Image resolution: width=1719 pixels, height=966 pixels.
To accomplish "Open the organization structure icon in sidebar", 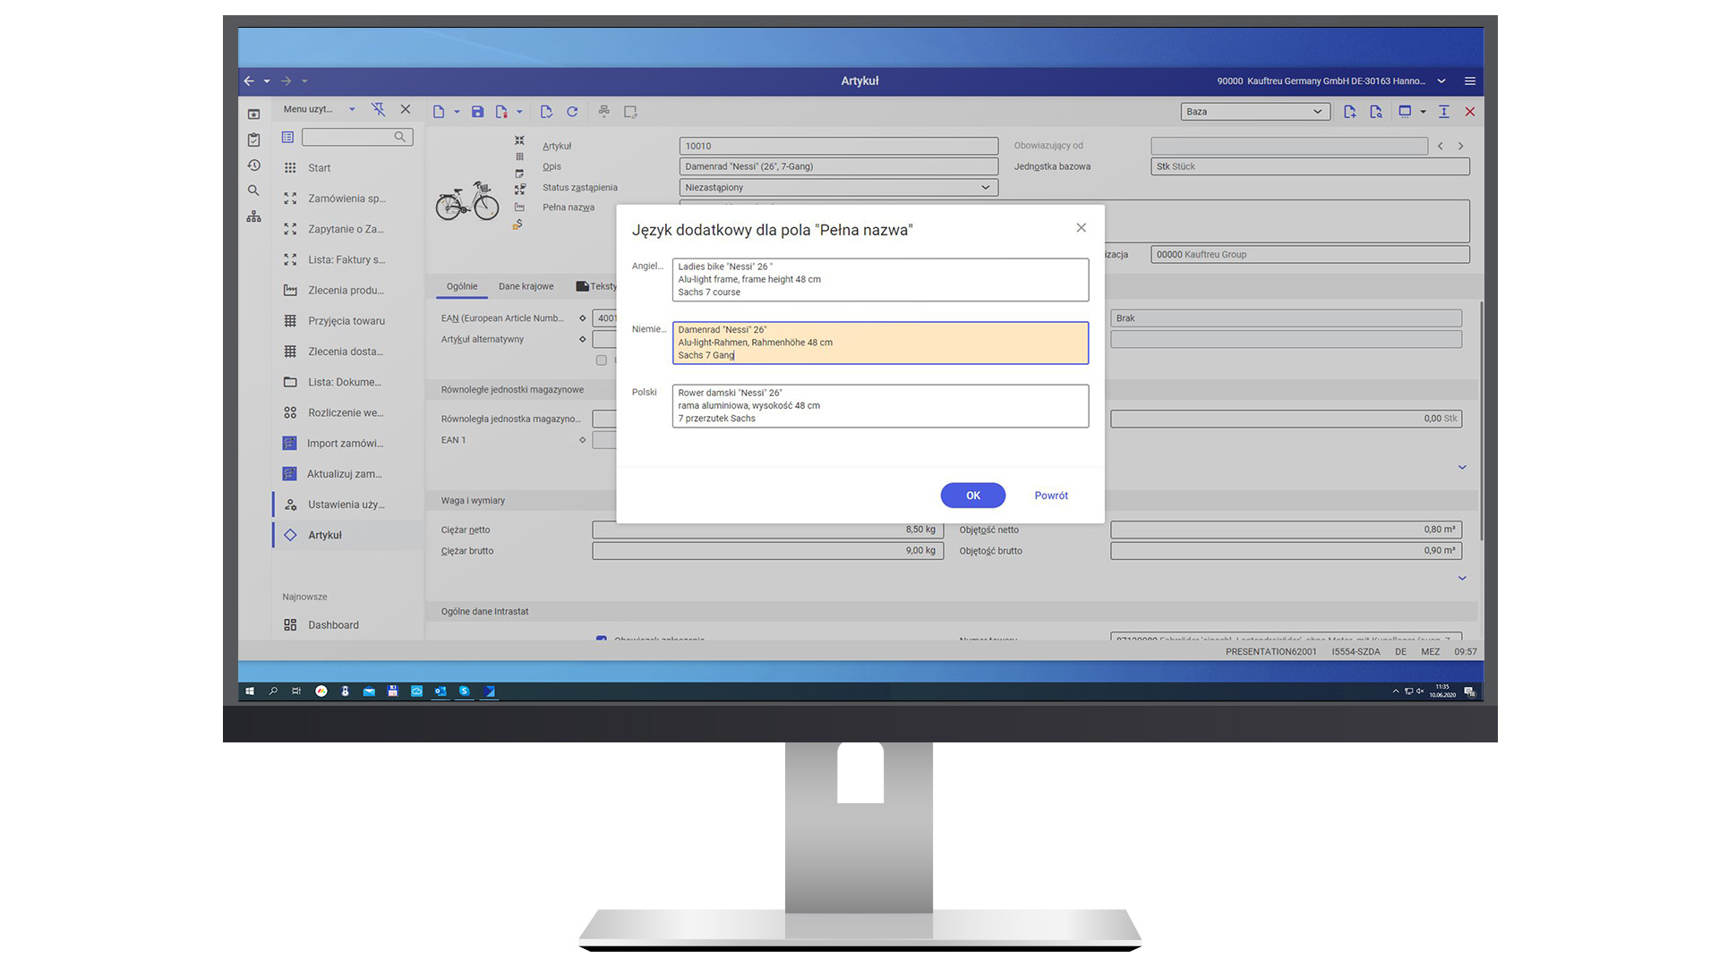I will 253,216.
